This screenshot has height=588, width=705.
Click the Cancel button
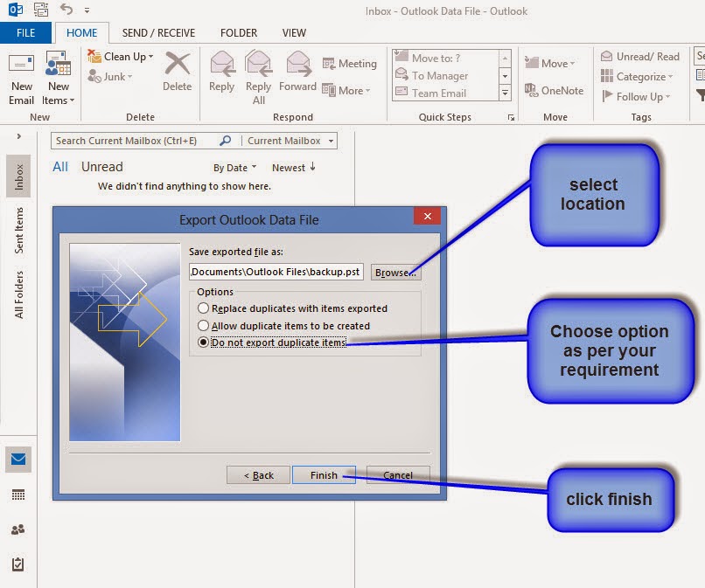398,474
